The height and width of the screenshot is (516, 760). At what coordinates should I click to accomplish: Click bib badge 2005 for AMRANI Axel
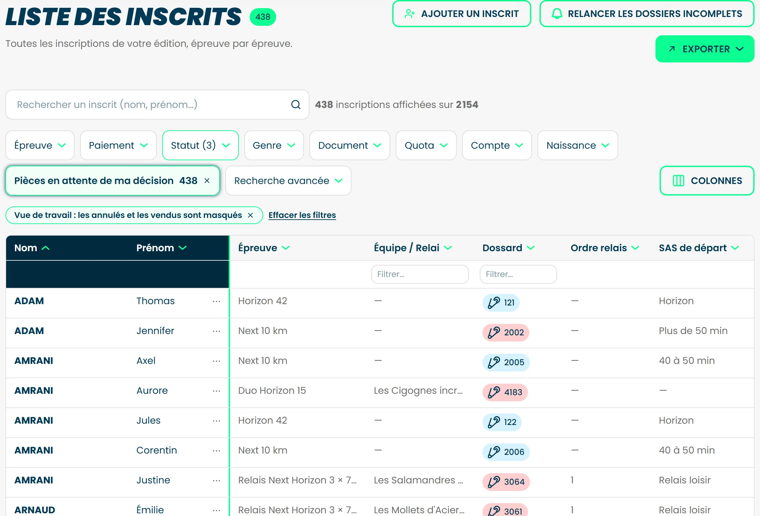pyautogui.click(x=506, y=362)
